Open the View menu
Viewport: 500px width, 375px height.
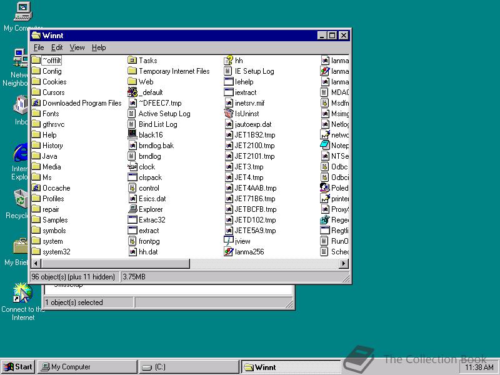(x=77, y=47)
